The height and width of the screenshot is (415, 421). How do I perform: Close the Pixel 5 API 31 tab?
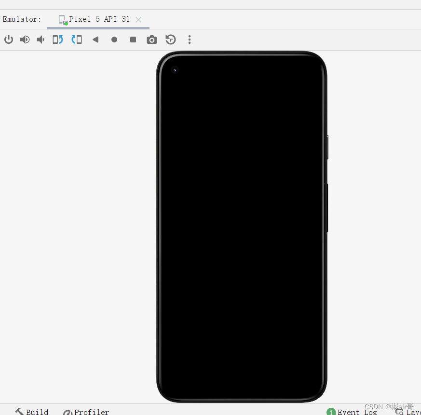point(138,19)
